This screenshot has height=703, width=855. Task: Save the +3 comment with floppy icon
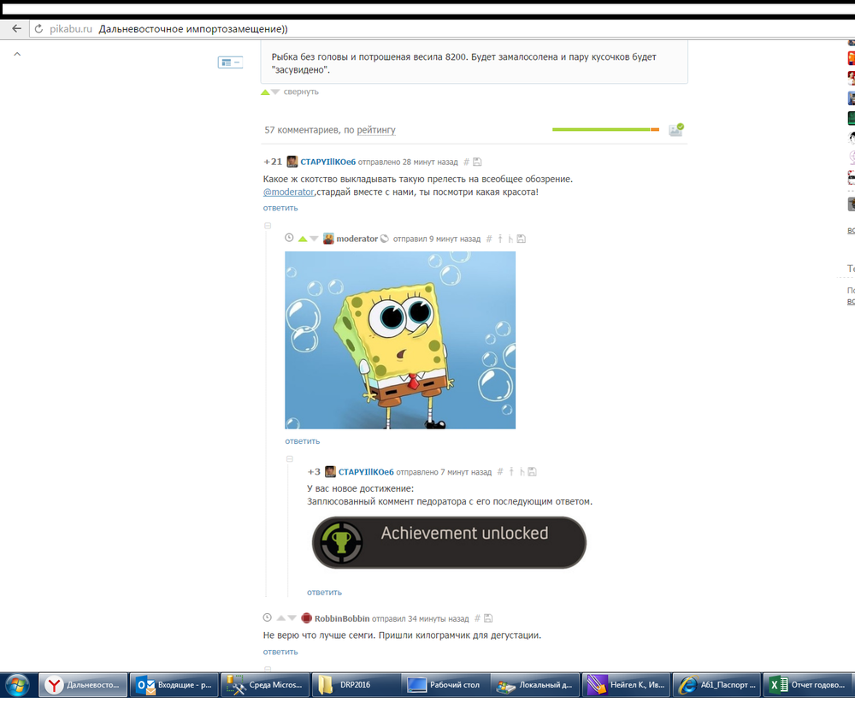point(532,472)
